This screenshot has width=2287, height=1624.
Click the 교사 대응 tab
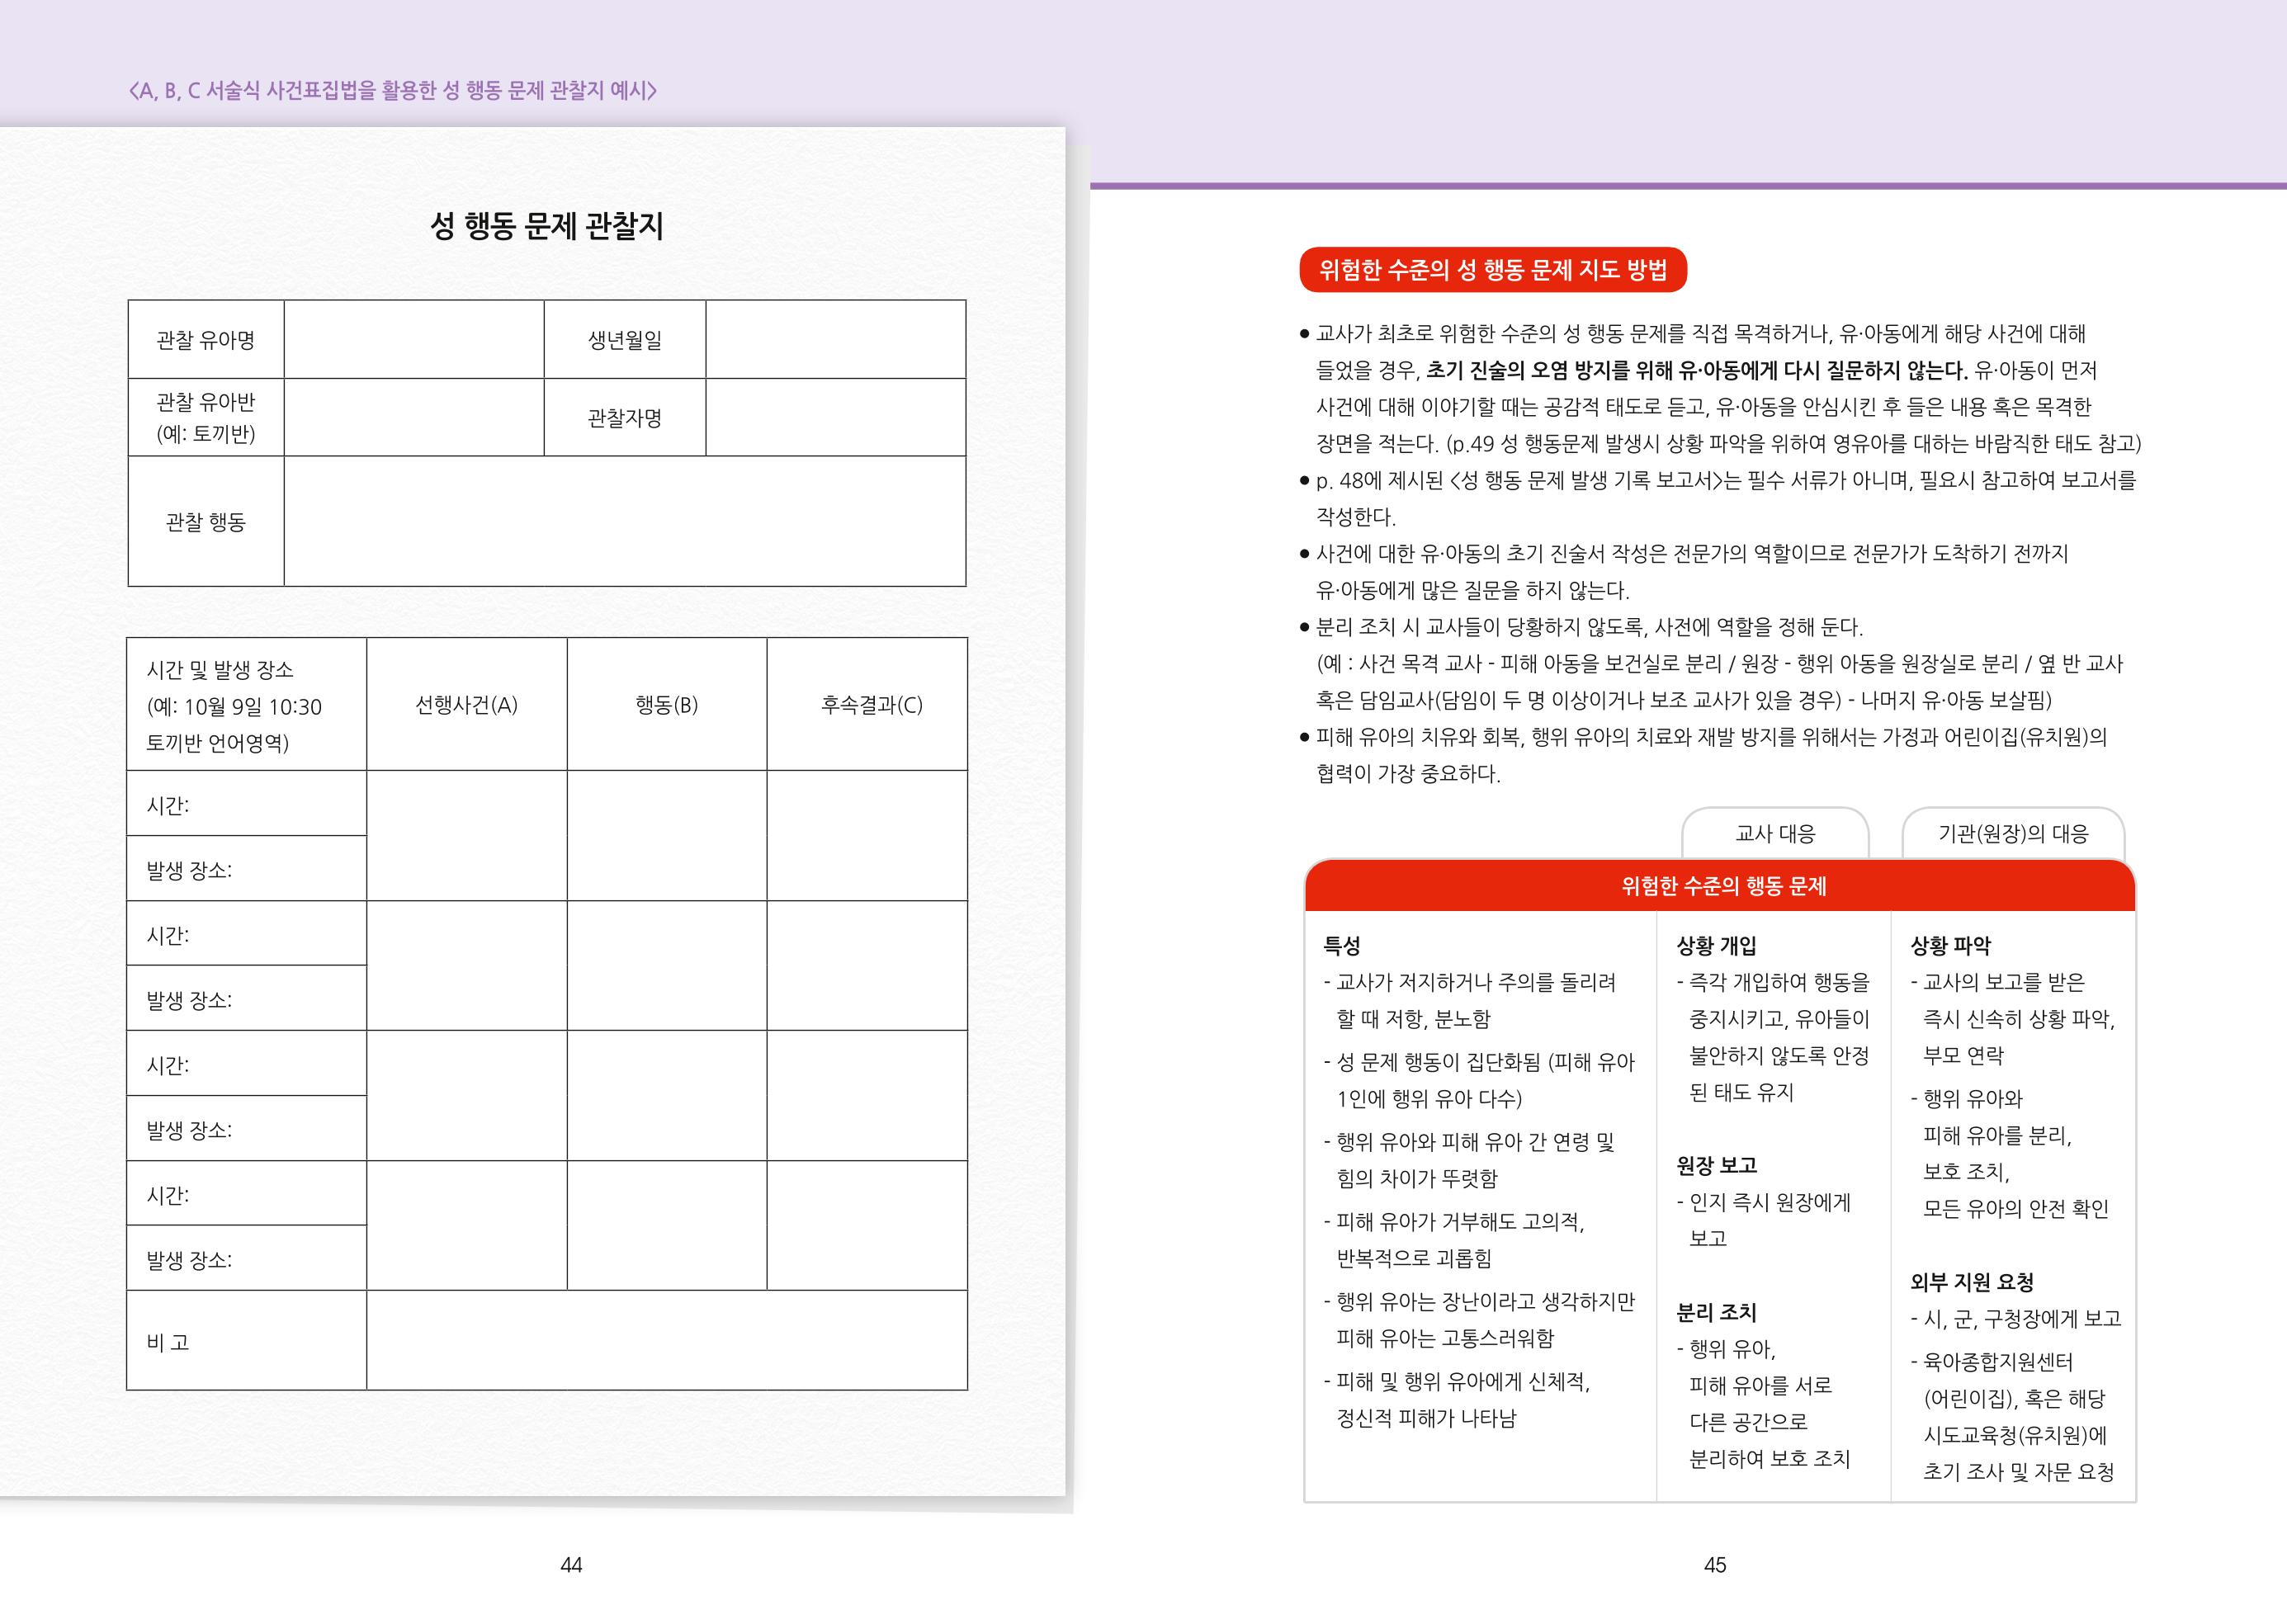(x=1775, y=833)
